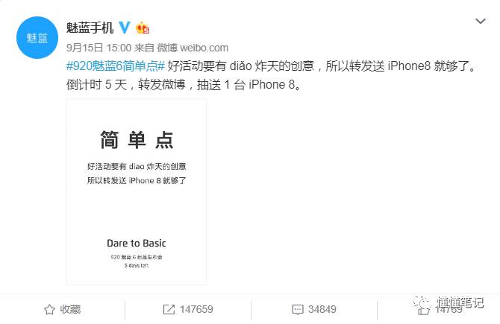This screenshot has height=324, width=500.
Task: Click the repost arrow icon
Action: coord(169,309)
